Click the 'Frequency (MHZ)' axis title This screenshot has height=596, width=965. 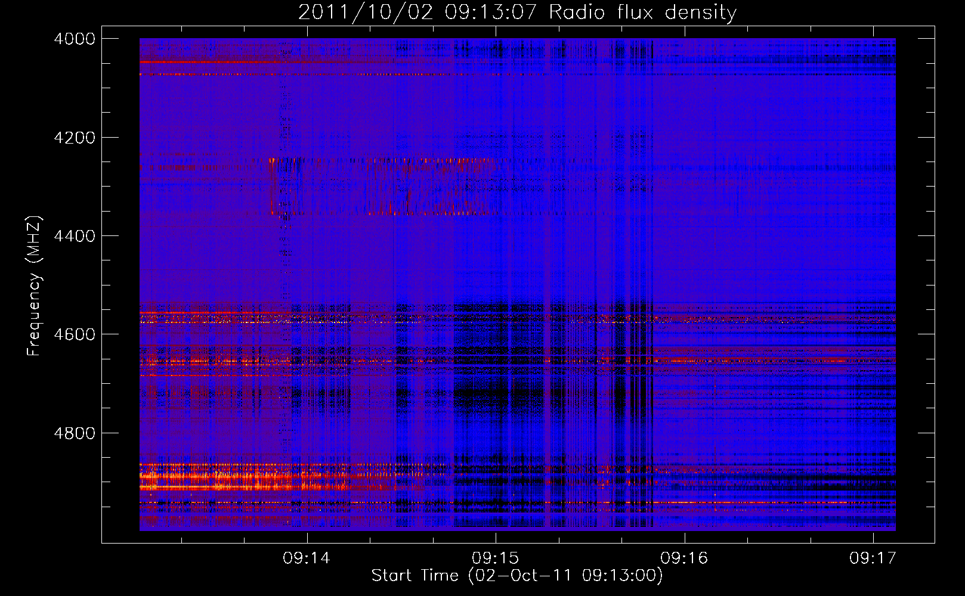(34, 286)
